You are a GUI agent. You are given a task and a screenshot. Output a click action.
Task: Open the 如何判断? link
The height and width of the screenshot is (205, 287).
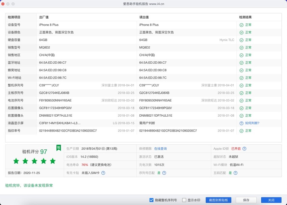[x=252, y=123]
